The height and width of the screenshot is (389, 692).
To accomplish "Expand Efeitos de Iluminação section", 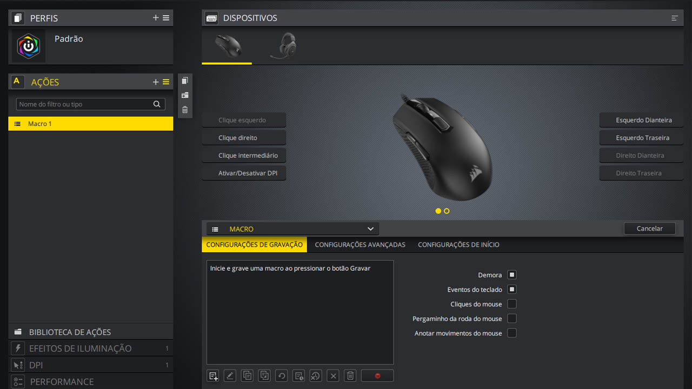I will [91, 348].
